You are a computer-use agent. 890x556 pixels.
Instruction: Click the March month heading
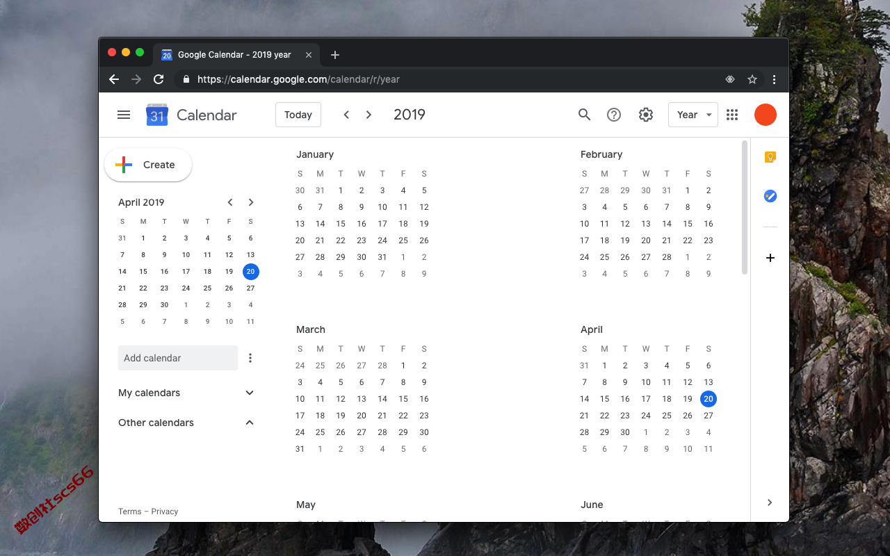tap(311, 329)
